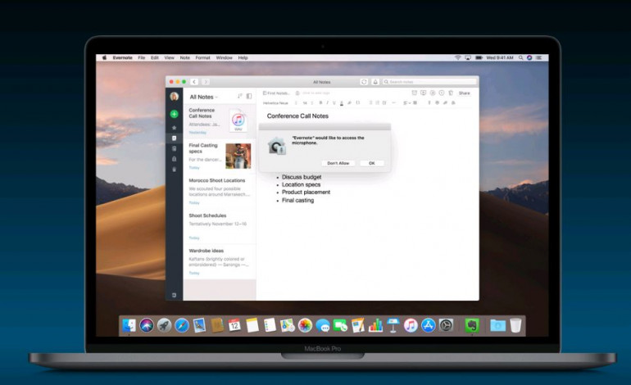Click the account profile avatar in the sidebar

(174, 97)
